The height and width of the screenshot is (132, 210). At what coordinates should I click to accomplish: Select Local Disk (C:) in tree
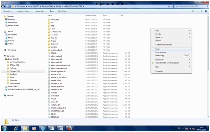click(x=12, y=59)
